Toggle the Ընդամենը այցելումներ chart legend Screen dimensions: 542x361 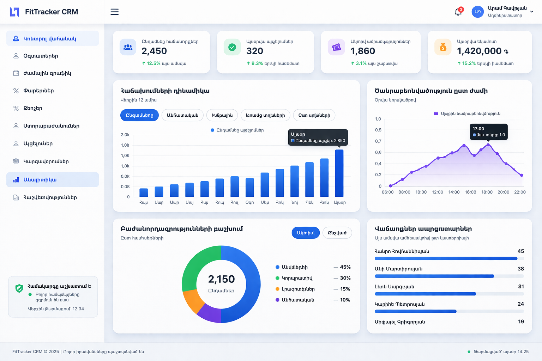(x=237, y=130)
